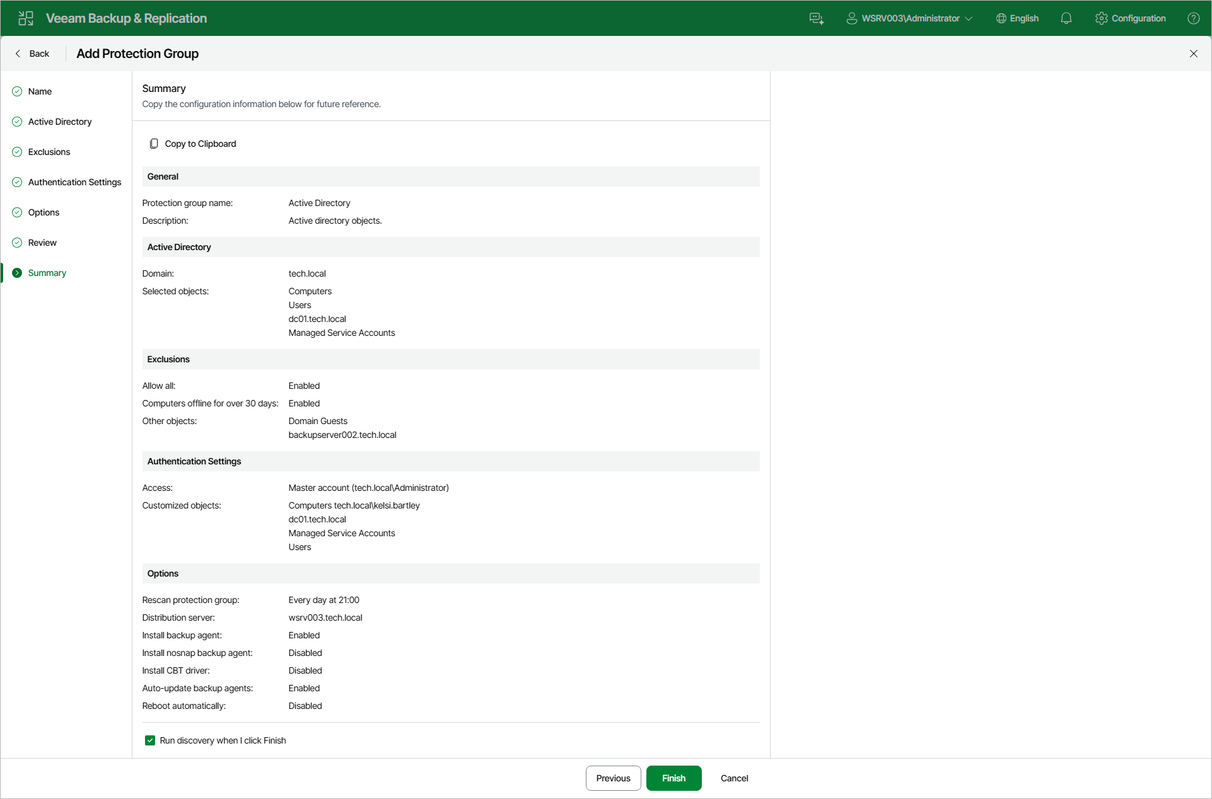Cancel the protection group wizard
The height and width of the screenshot is (799, 1212).
point(735,778)
